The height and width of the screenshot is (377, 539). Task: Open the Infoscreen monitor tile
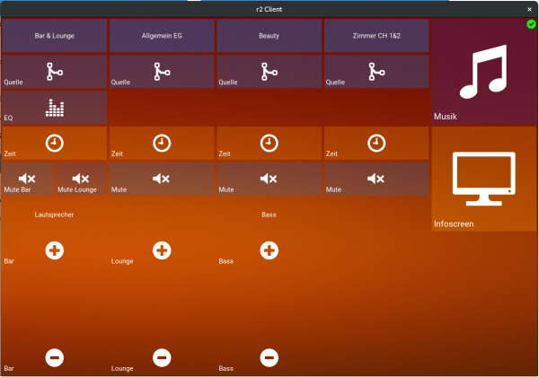(x=483, y=179)
